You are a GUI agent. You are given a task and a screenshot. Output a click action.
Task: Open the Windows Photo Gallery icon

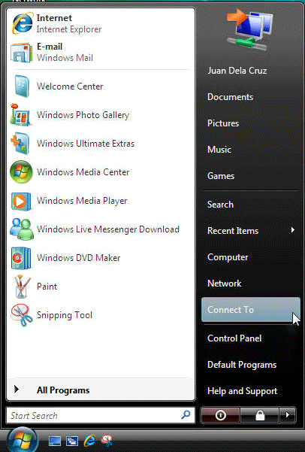click(x=20, y=115)
